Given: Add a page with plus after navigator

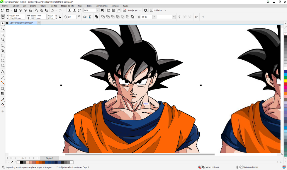Looking at the screenshot, I should pos(38,158).
